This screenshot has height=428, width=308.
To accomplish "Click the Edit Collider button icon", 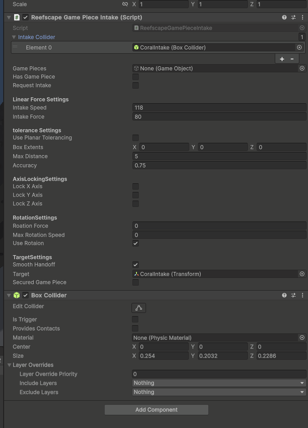I will point(139,308).
